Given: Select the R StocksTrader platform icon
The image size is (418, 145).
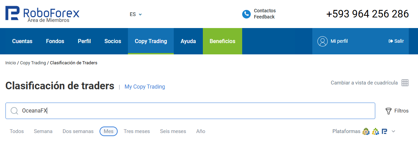Looking at the screenshot, I should point(384,131).
